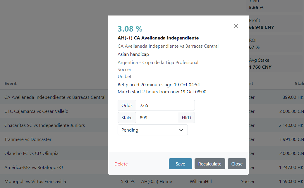Image resolution: width=304 pixels, height=188 pixels.
Task: Click the WilliamHill bookmaker cell
Action: coord(201,181)
